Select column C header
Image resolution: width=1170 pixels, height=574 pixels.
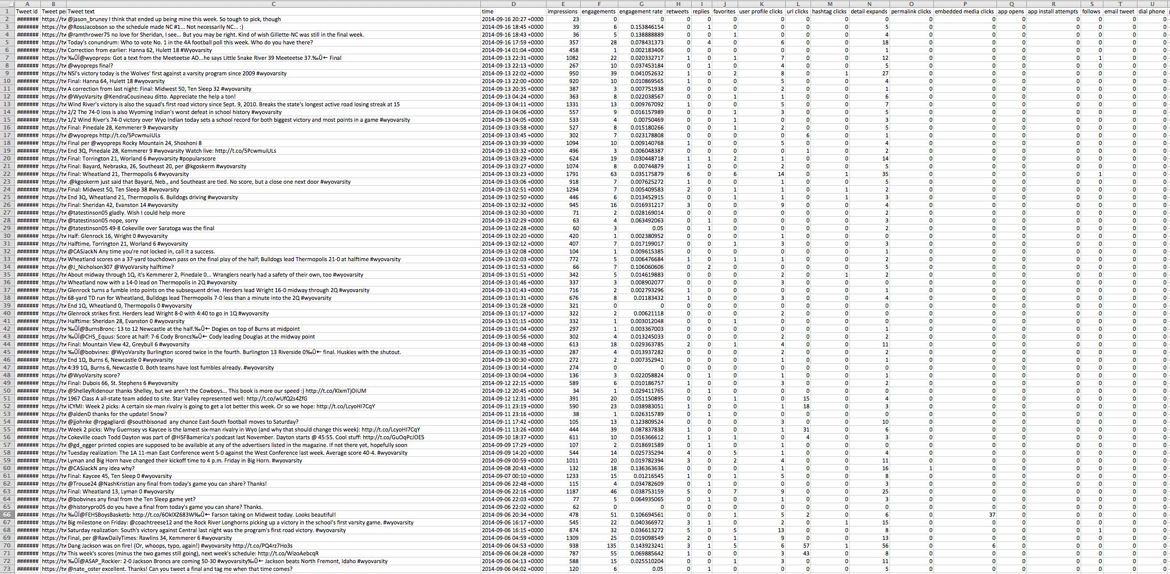[x=273, y=4]
